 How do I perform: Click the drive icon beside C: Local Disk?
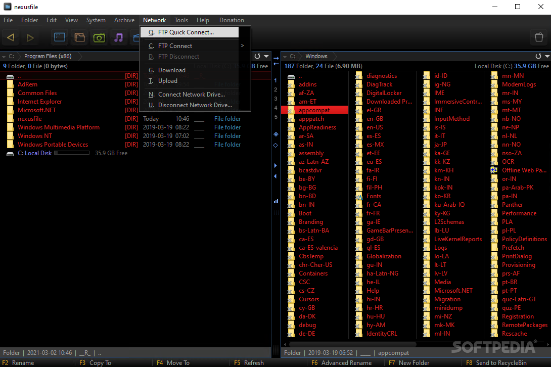[x=10, y=153]
